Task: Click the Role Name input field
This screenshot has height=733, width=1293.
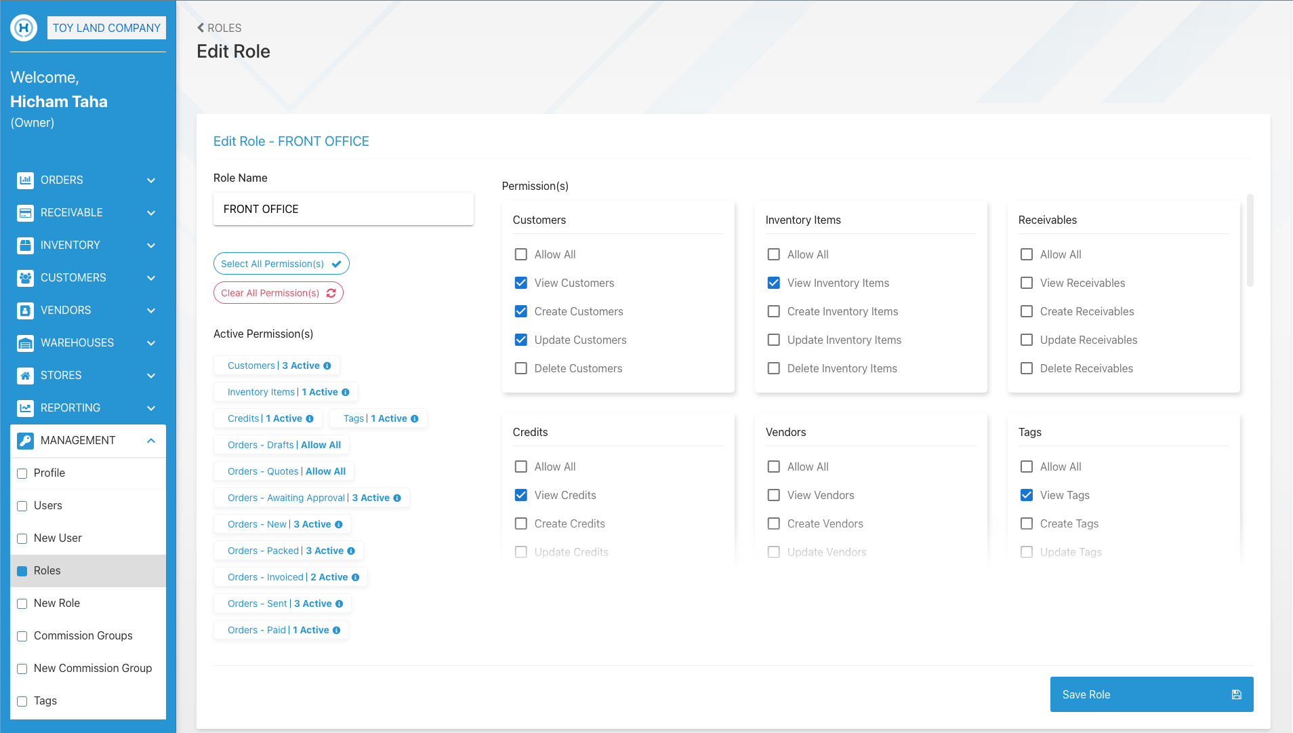Action: [x=344, y=209]
